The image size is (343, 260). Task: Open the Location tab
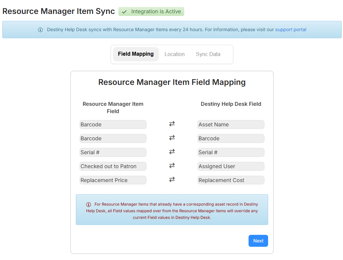tap(175, 54)
